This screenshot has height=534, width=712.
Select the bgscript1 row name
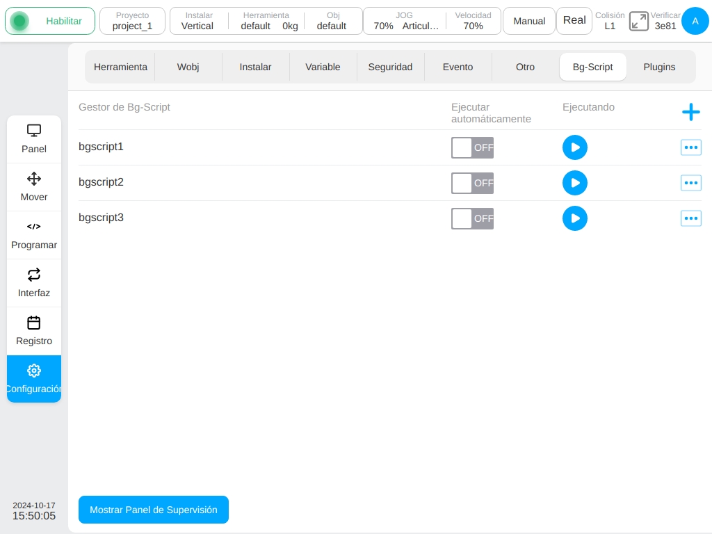coord(101,147)
